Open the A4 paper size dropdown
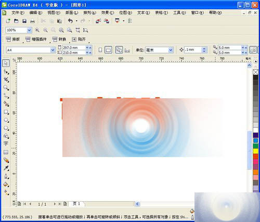 53,50
